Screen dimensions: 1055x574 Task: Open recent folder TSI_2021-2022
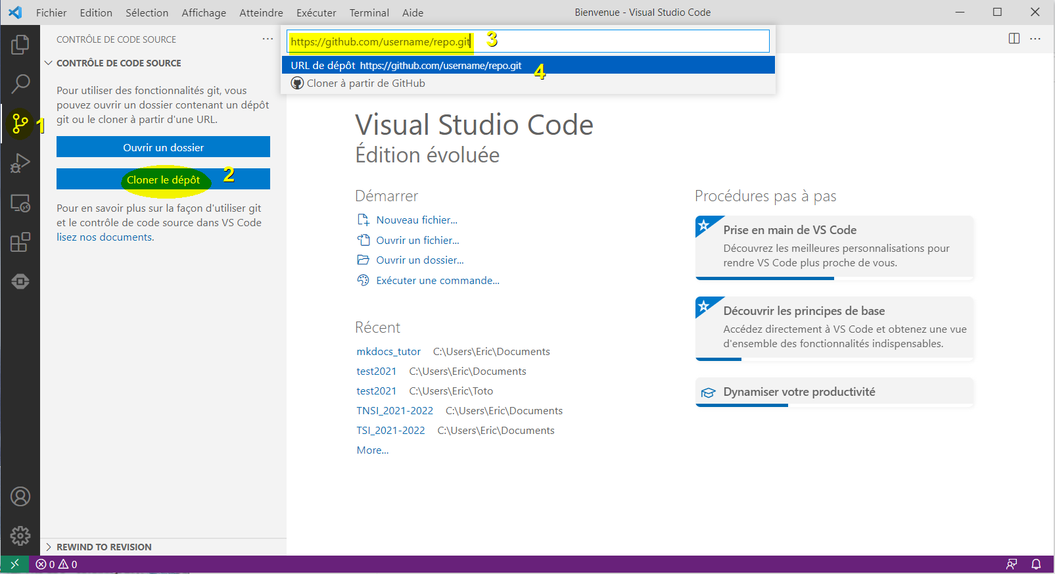[x=390, y=431]
